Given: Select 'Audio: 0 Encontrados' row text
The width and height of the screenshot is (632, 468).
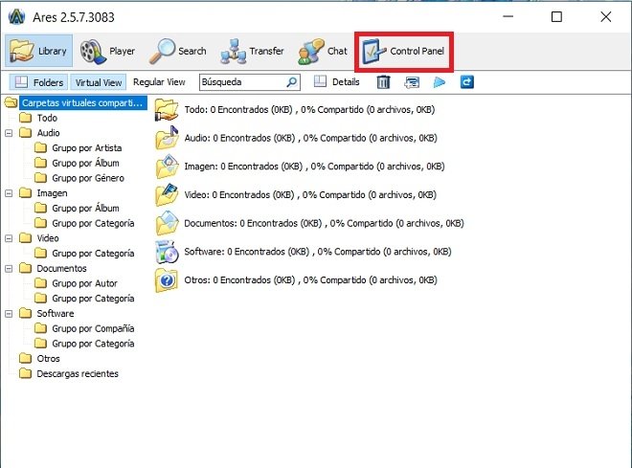Looking at the screenshot, I should coord(311,138).
